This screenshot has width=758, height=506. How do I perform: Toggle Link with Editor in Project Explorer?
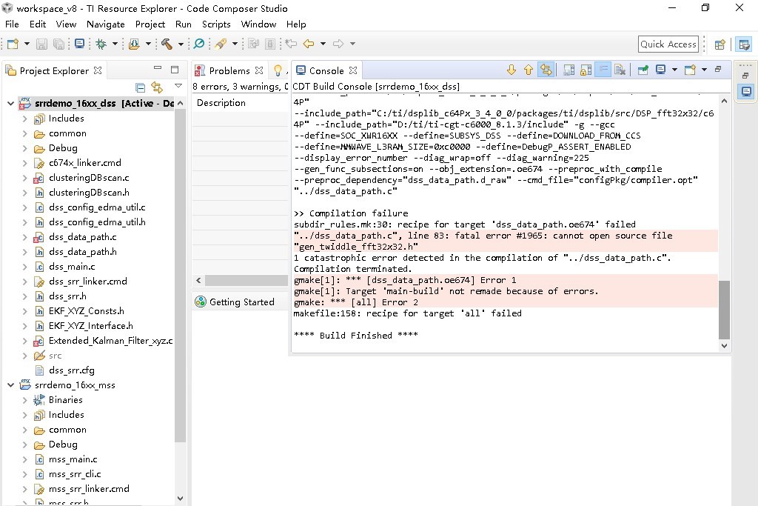tap(157, 87)
